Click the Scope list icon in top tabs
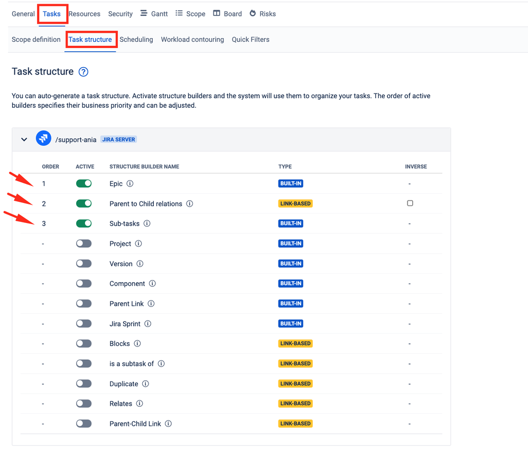Viewport: 528px width, 476px height. (x=179, y=13)
